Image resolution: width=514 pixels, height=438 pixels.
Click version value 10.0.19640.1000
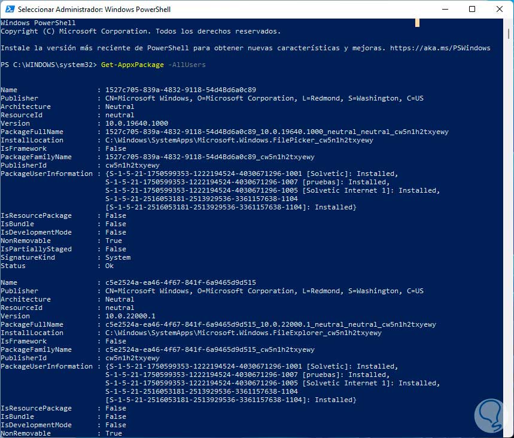pyautogui.click(x=136, y=123)
